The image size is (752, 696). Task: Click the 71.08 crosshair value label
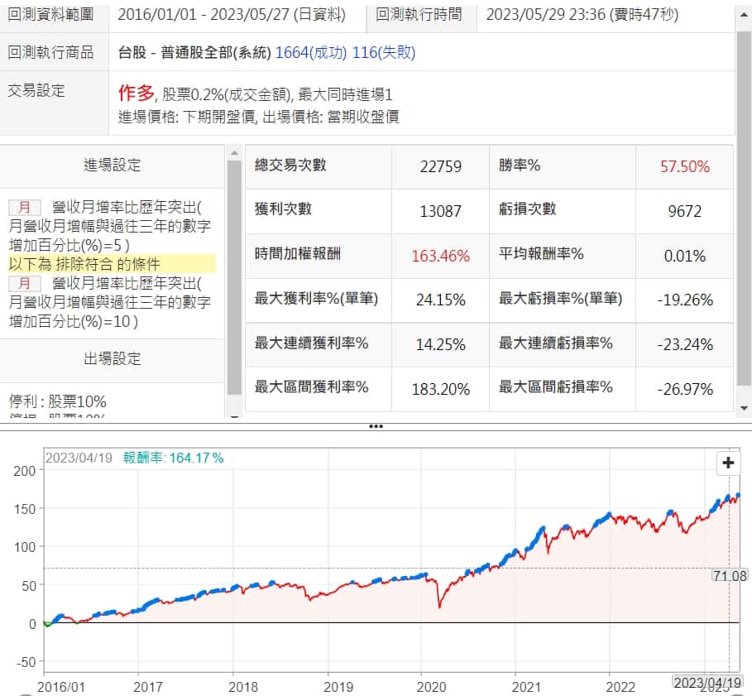(x=728, y=575)
